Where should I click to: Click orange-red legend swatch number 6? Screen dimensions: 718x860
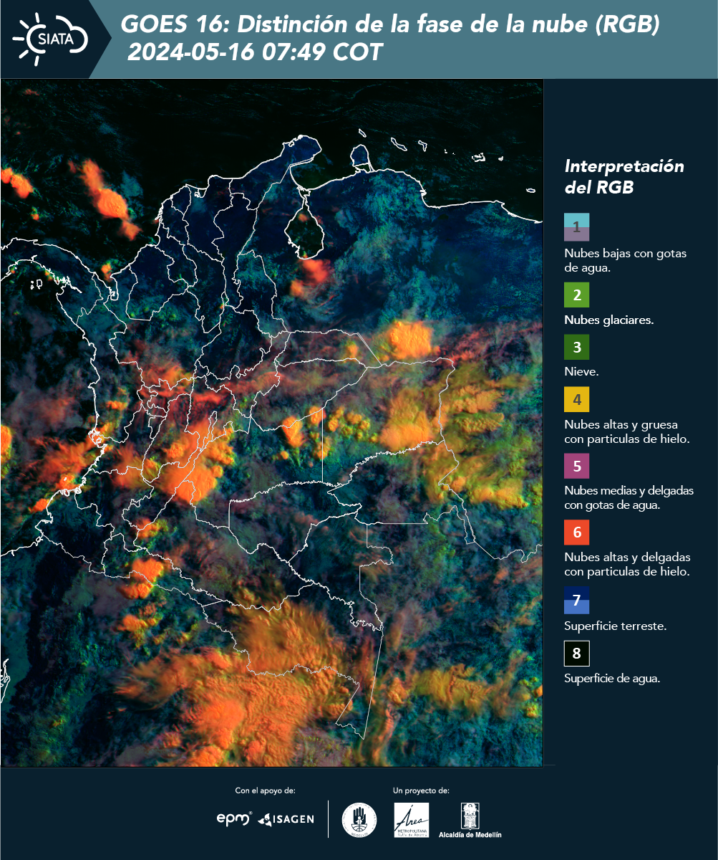point(577,532)
